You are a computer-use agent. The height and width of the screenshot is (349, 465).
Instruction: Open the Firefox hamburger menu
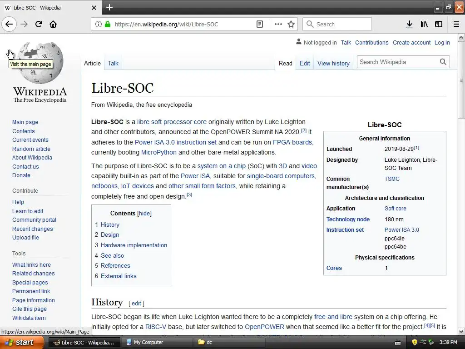click(x=456, y=24)
